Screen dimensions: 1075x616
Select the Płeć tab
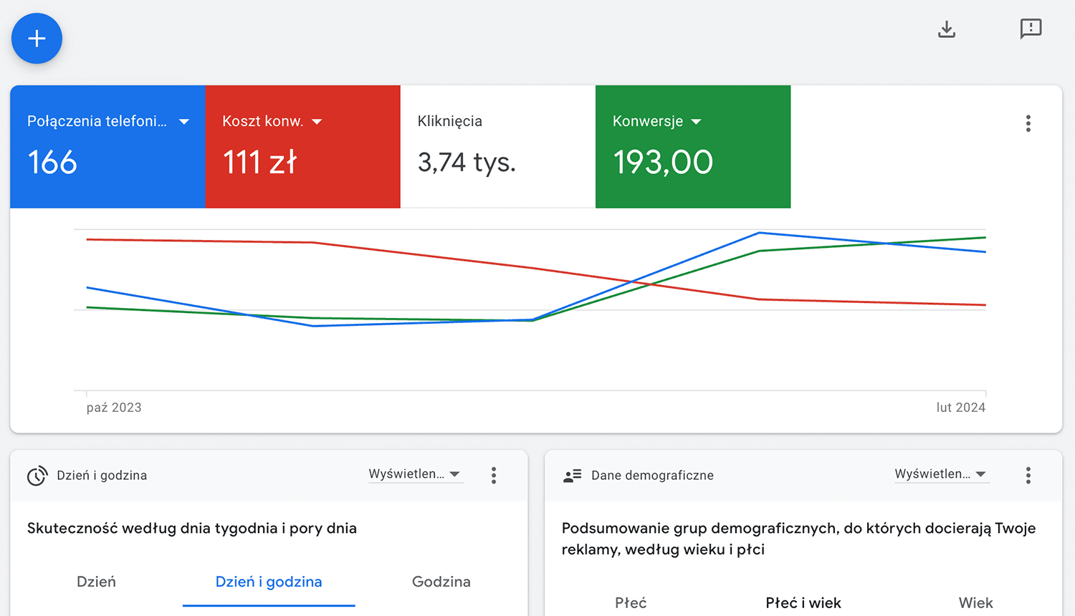coord(631,602)
